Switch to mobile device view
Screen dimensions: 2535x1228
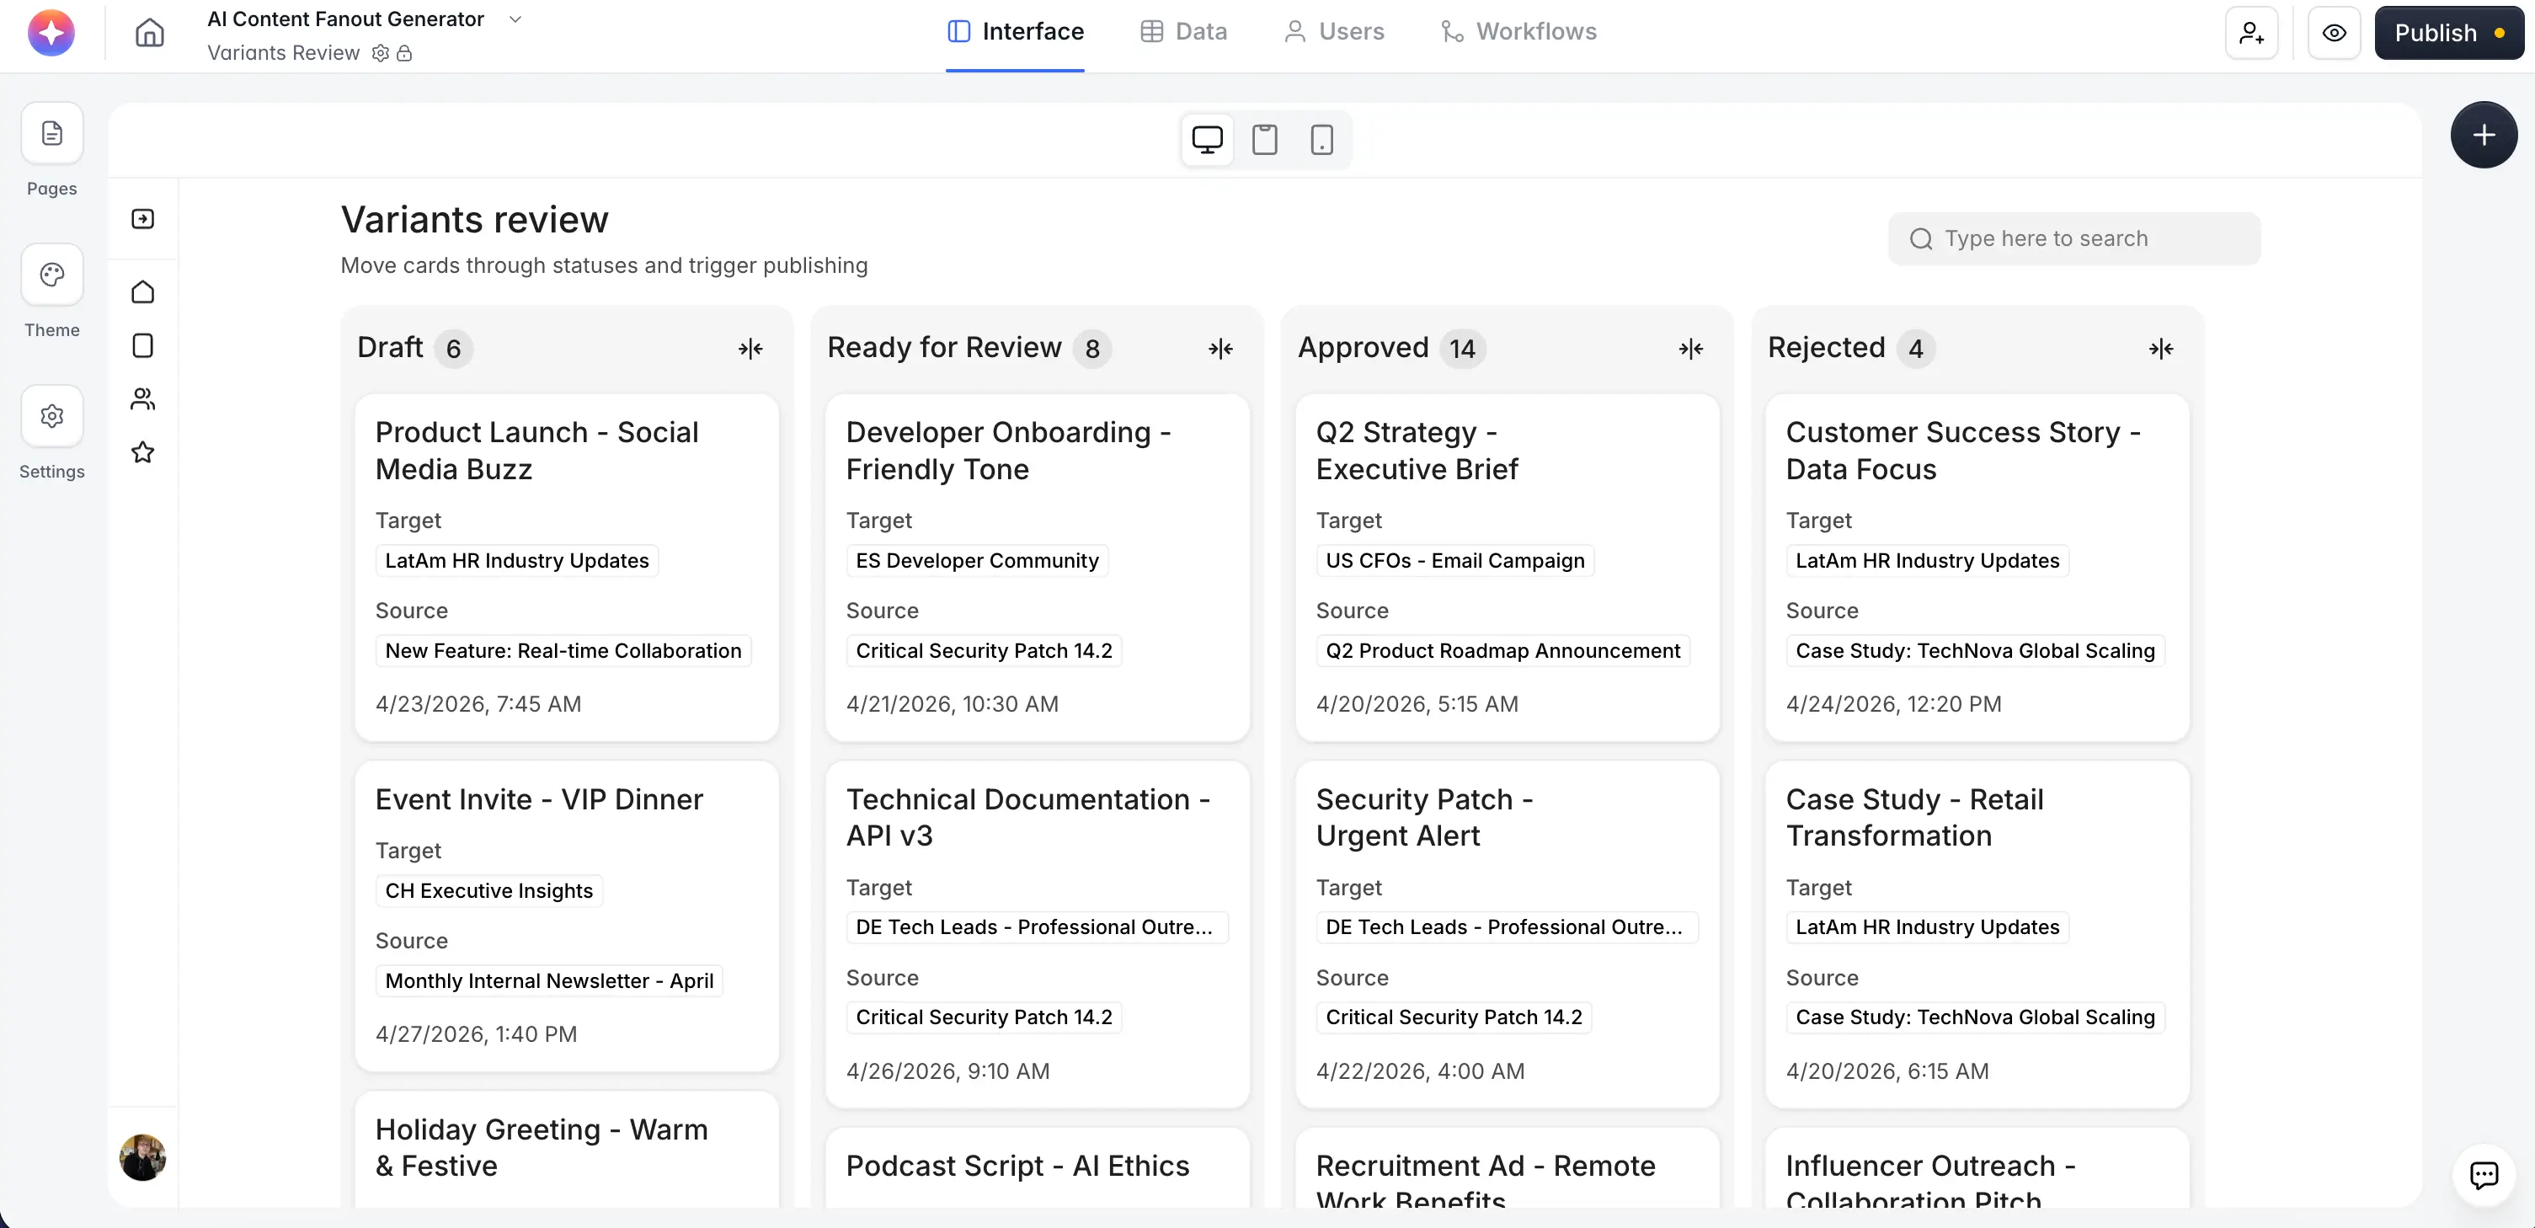1321,140
